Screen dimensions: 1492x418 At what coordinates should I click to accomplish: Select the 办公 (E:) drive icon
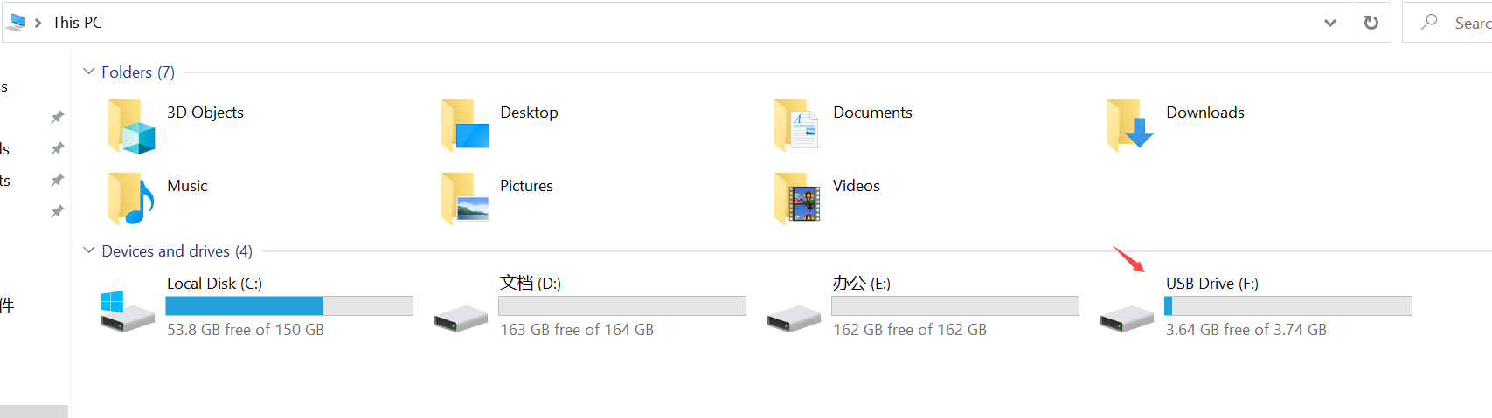pyautogui.click(x=794, y=319)
